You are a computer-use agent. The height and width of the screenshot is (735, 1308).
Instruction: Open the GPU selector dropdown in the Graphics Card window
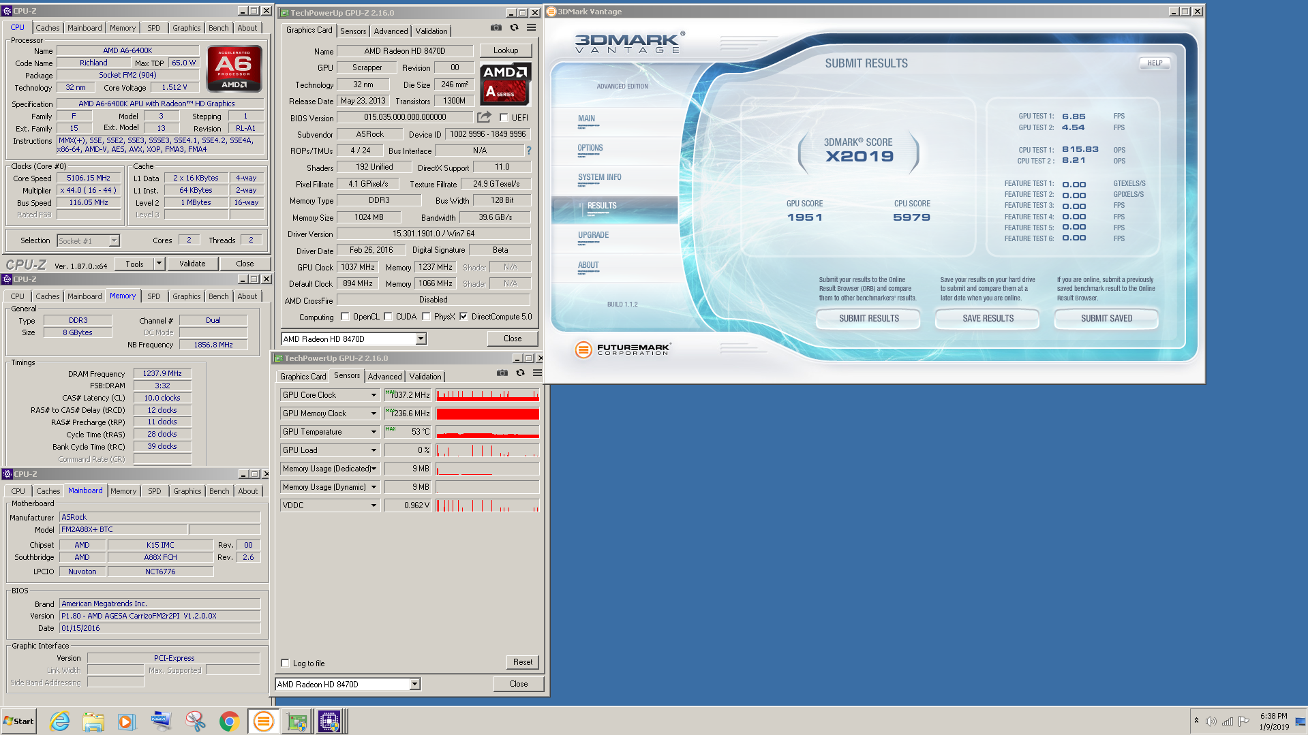421,339
